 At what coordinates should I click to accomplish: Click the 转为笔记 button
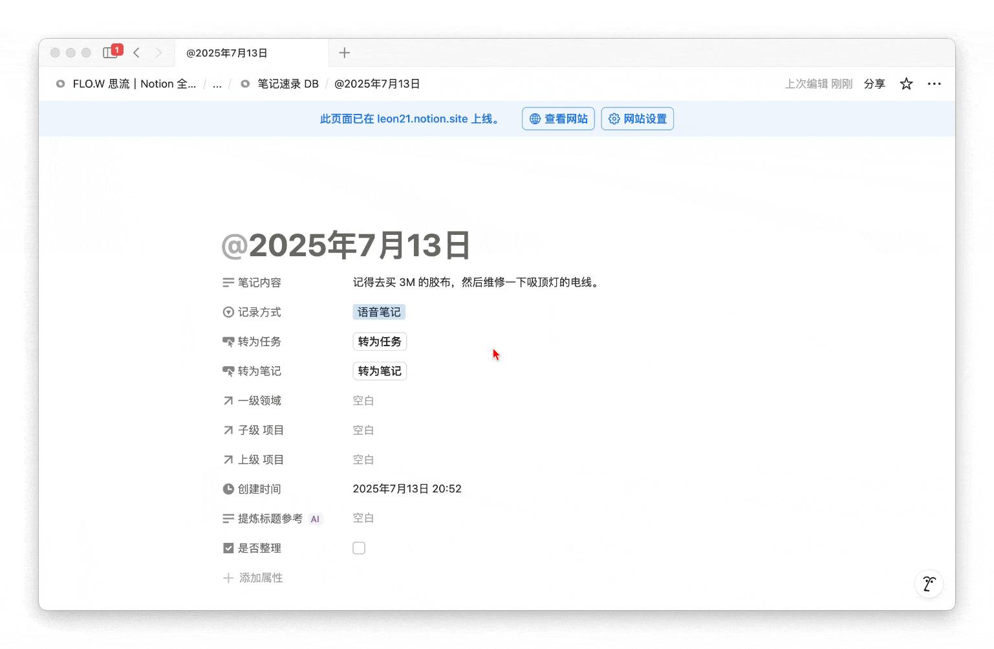pyautogui.click(x=380, y=371)
